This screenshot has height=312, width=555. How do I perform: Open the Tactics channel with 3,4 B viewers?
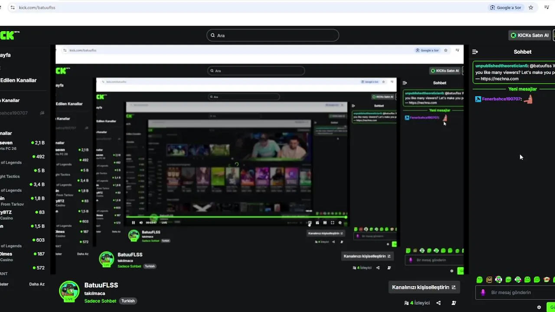pos(23,187)
